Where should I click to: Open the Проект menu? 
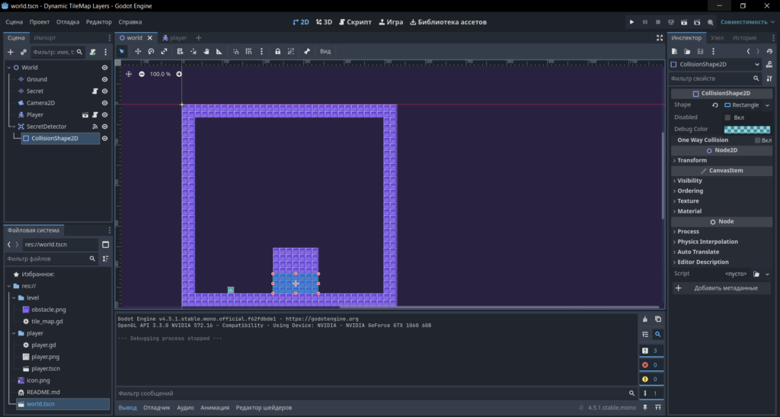pyautogui.click(x=40, y=22)
